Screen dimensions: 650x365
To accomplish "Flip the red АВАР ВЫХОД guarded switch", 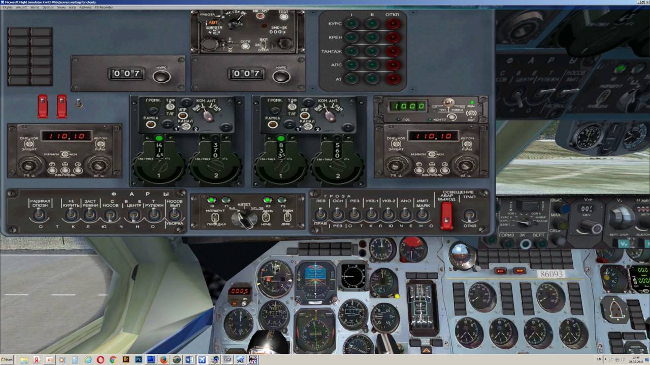I will pyautogui.click(x=446, y=216).
